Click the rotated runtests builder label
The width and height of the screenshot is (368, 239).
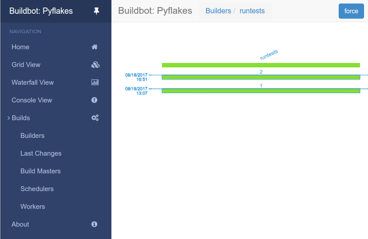tap(269, 55)
